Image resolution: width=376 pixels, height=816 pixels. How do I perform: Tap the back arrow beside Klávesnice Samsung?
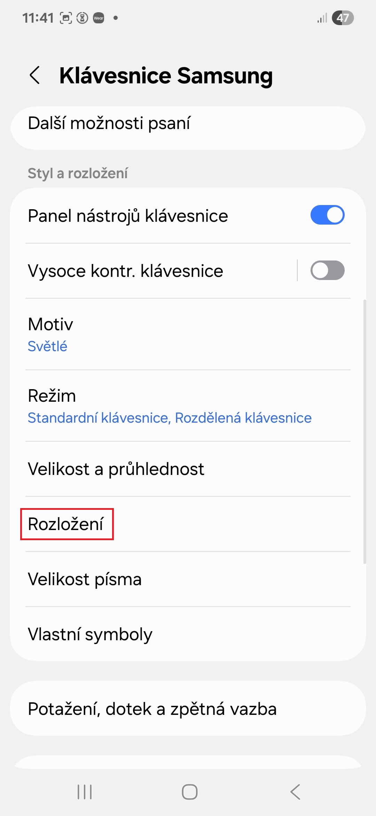35,75
